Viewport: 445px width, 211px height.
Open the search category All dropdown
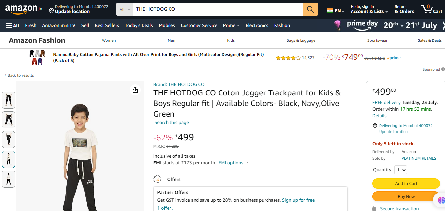(125, 9)
